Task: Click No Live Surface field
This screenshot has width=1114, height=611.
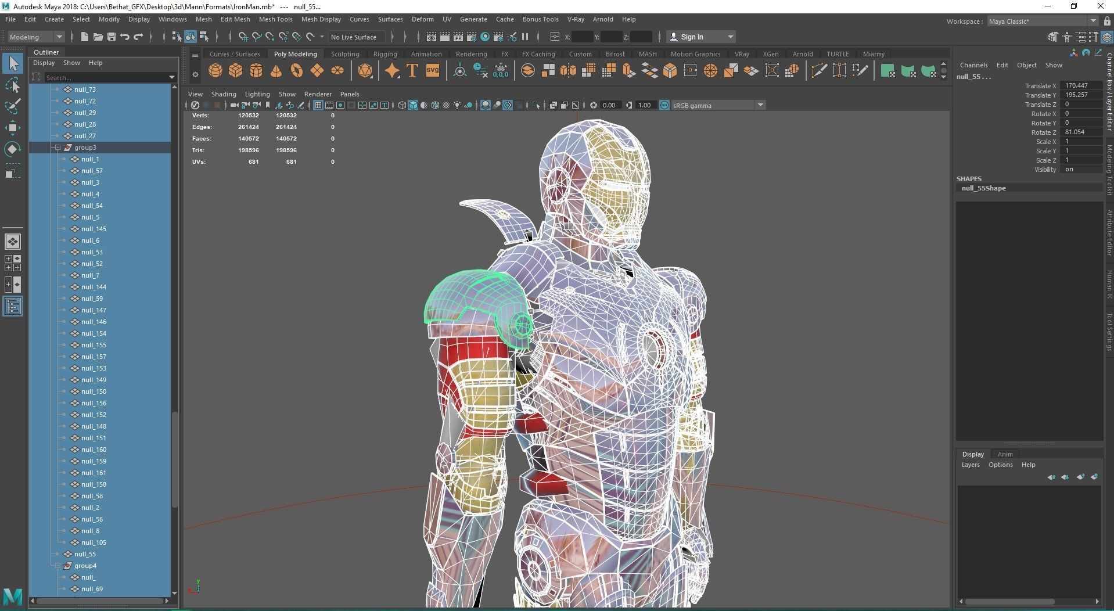Action: [x=357, y=37]
